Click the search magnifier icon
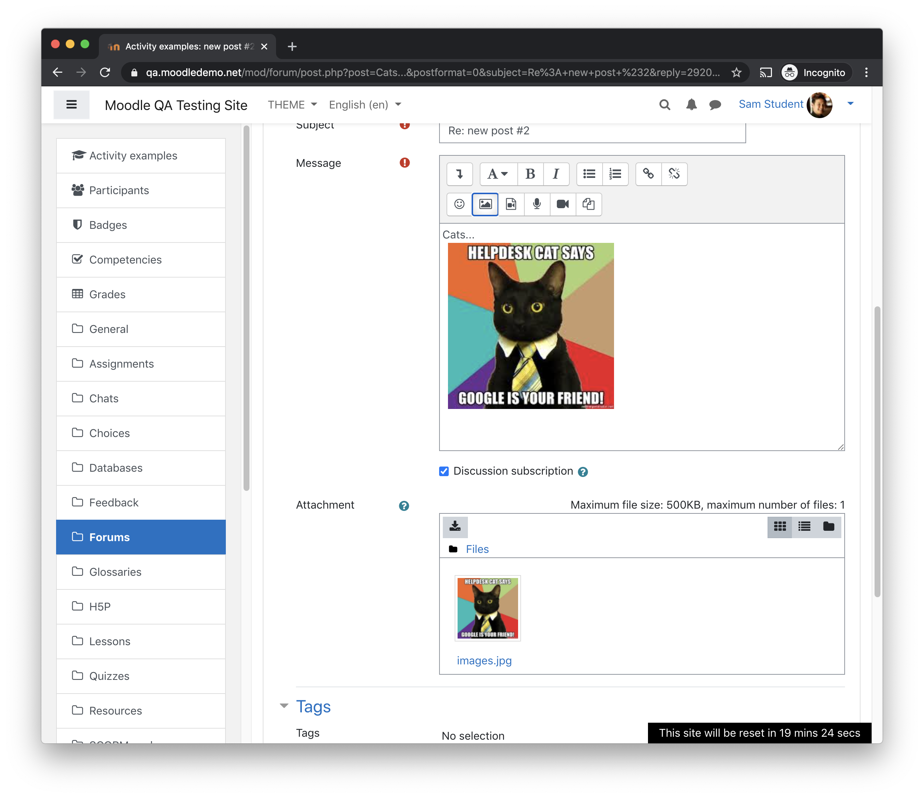The image size is (924, 798). [x=665, y=105]
